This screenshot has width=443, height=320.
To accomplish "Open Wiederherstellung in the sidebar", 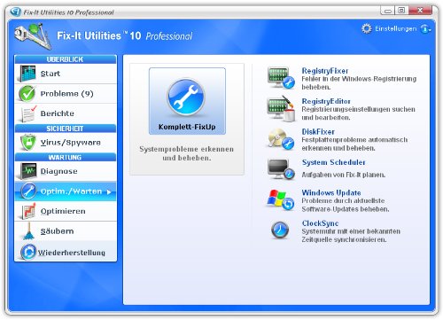I will [66, 252].
